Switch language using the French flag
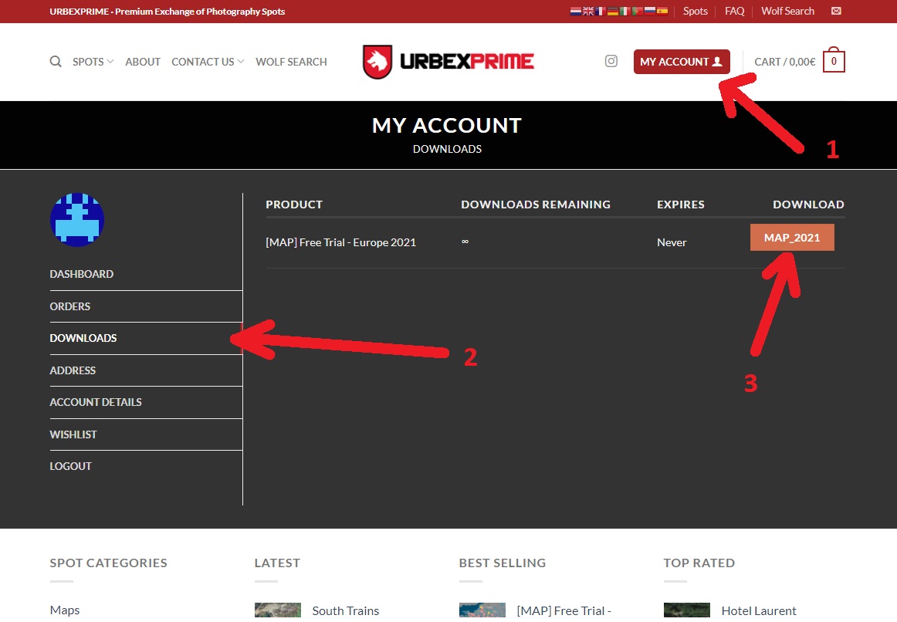This screenshot has height=622, width=897. (600, 11)
